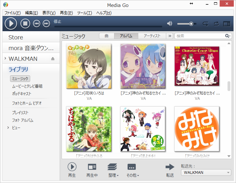Open the 整理 organize dropdown
Screen dimensions: 236x183
pyautogui.click(x=113, y=170)
